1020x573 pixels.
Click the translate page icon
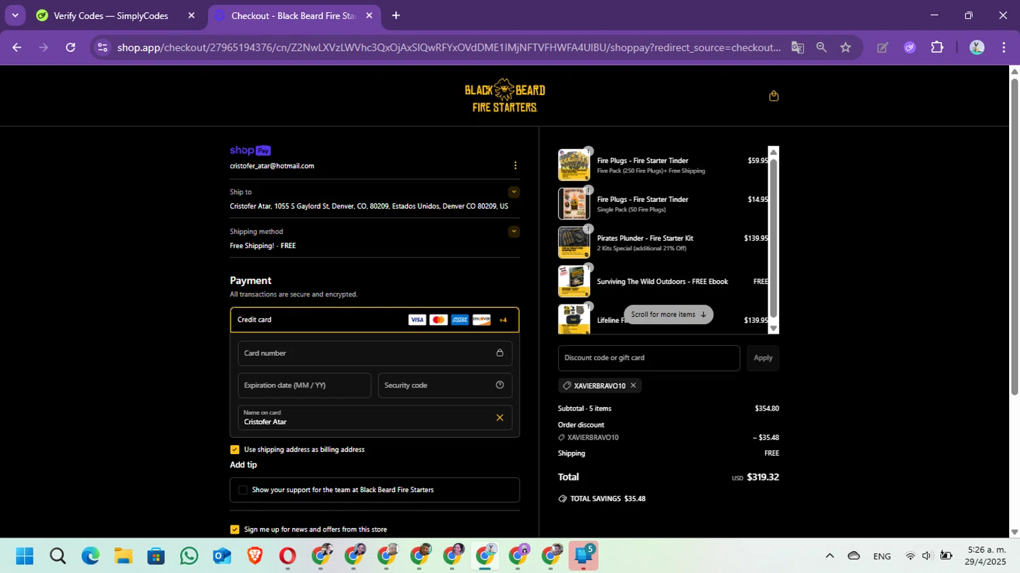click(798, 48)
